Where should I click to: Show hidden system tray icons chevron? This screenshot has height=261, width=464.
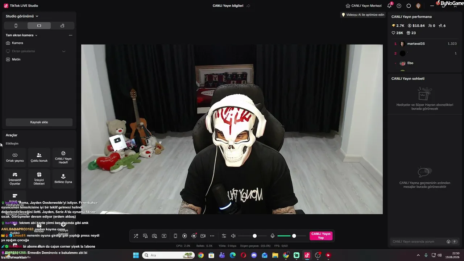pos(418,255)
